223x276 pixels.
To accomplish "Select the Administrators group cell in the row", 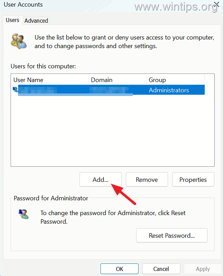I will coord(169,90).
